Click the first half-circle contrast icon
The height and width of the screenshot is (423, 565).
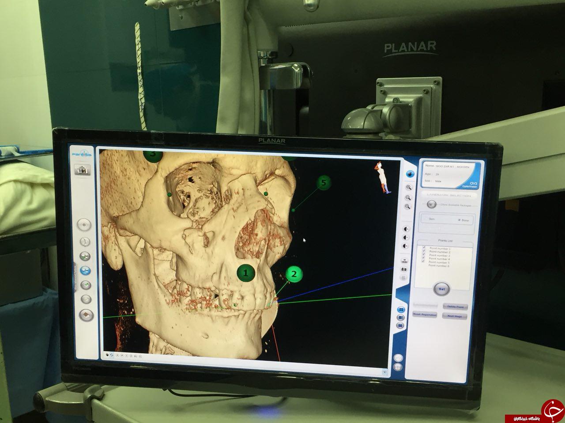[407, 229]
